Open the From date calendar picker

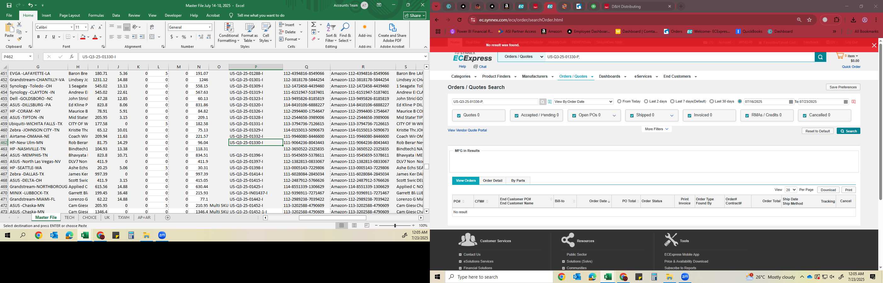791,102
